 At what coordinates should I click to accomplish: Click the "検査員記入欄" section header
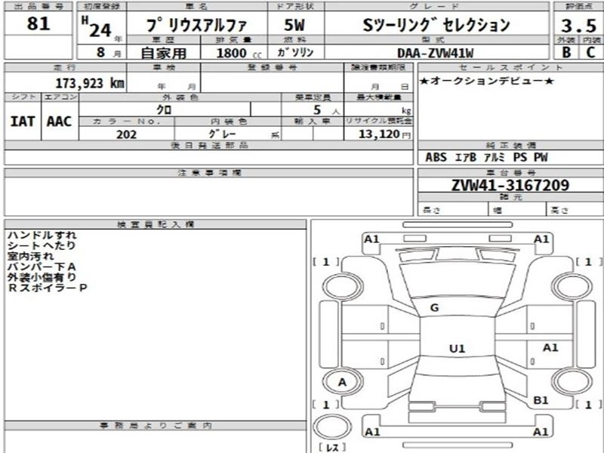156,224
